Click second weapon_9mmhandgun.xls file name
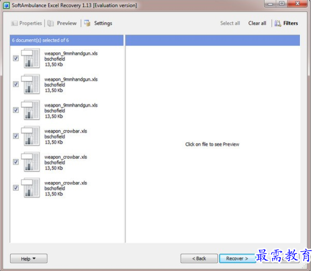 click(x=71, y=79)
